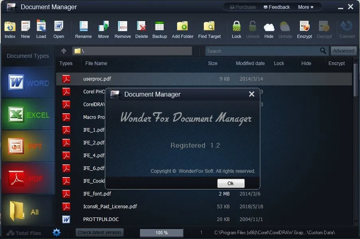Click the Total Files status label
Screen dimensions: 360x239
(x=24, y=233)
